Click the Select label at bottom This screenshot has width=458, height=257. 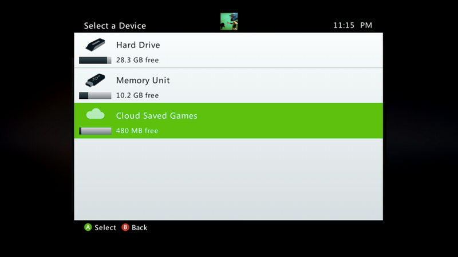(105, 227)
